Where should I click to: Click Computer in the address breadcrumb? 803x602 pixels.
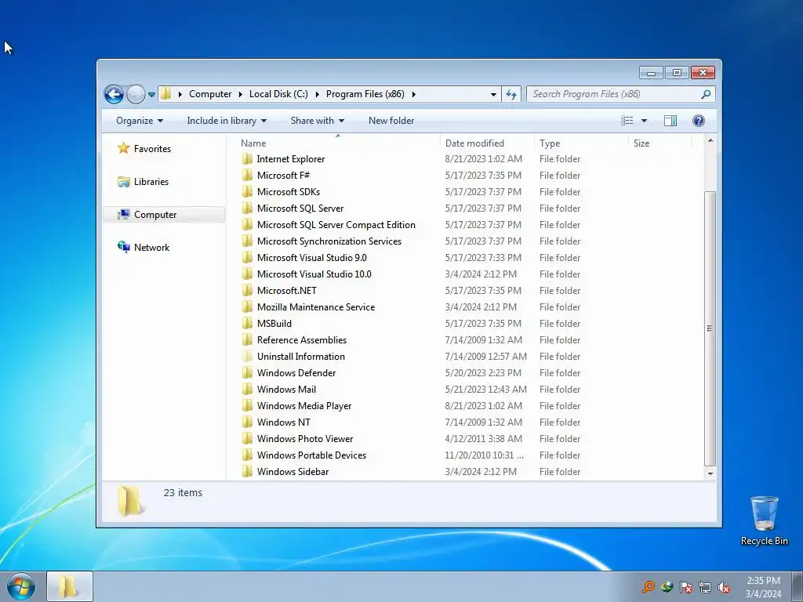pos(210,94)
